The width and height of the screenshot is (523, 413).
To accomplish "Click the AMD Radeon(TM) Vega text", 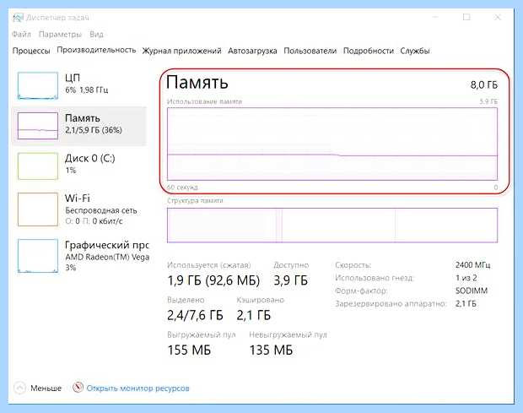I will click(x=107, y=257).
